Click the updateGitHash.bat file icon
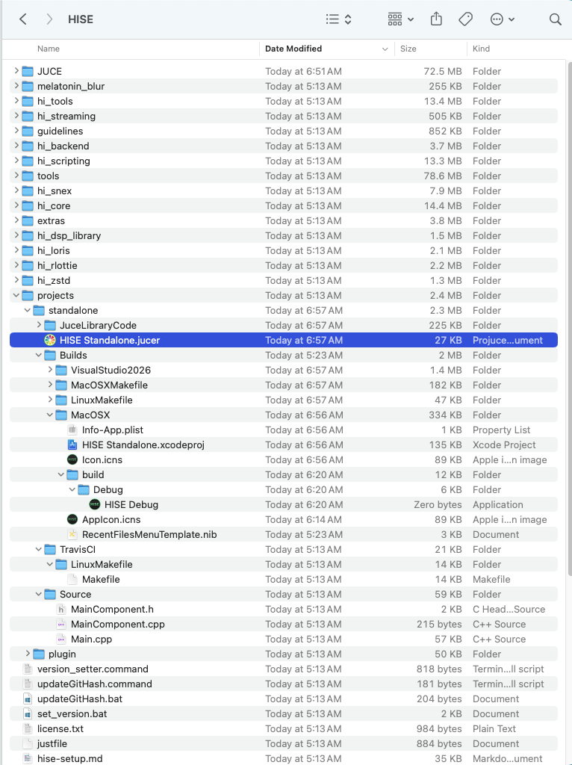 pyautogui.click(x=28, y=699)
